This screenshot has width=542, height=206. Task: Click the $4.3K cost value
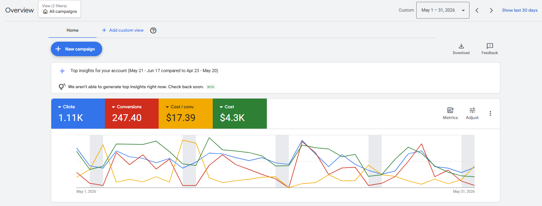[x=232, y=118]
